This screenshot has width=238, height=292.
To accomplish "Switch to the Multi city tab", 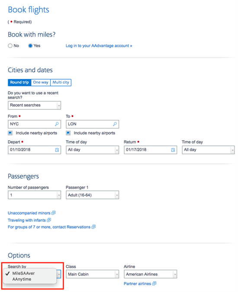I will click(x=61, y=83).
